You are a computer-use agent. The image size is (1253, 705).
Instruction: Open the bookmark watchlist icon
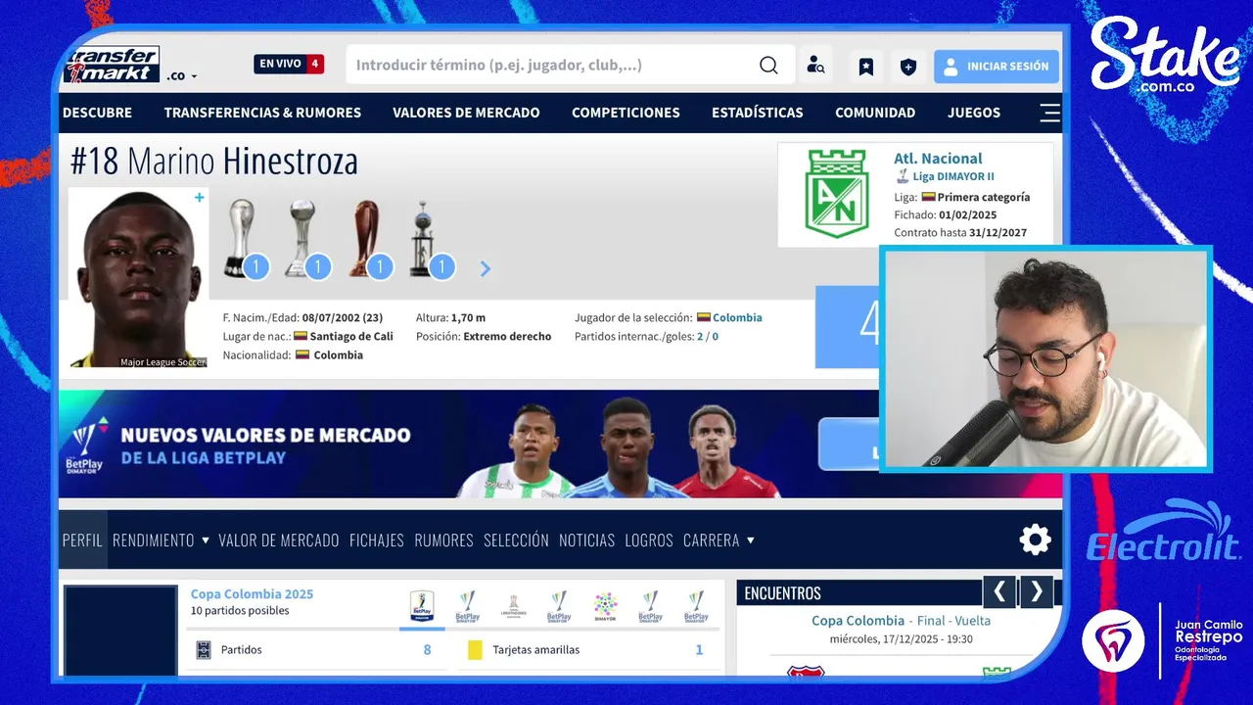pyautogui.click(x=866, y=67)
